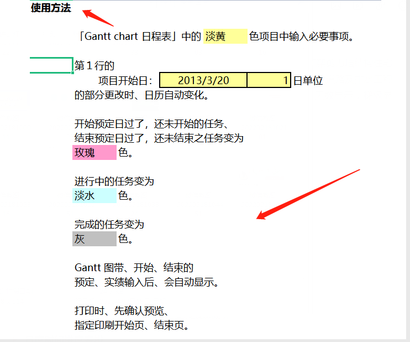410x342 pixels.
Task: Select the start date cell 2013/3/20
Action: pos(203,80)
